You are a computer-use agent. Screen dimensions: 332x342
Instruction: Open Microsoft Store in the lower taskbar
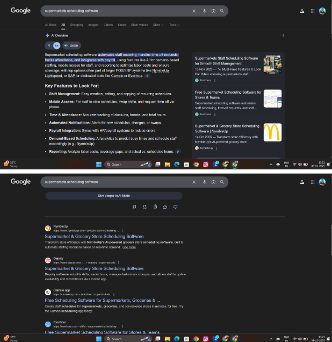[x=186, y=339]
